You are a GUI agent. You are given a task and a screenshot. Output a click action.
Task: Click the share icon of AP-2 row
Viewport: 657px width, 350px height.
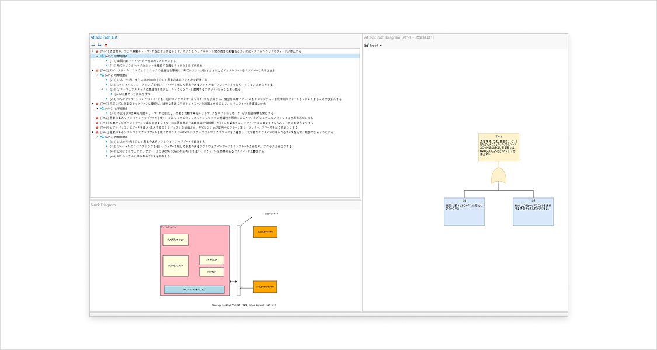pyautogui.click(x=102, y=75)
